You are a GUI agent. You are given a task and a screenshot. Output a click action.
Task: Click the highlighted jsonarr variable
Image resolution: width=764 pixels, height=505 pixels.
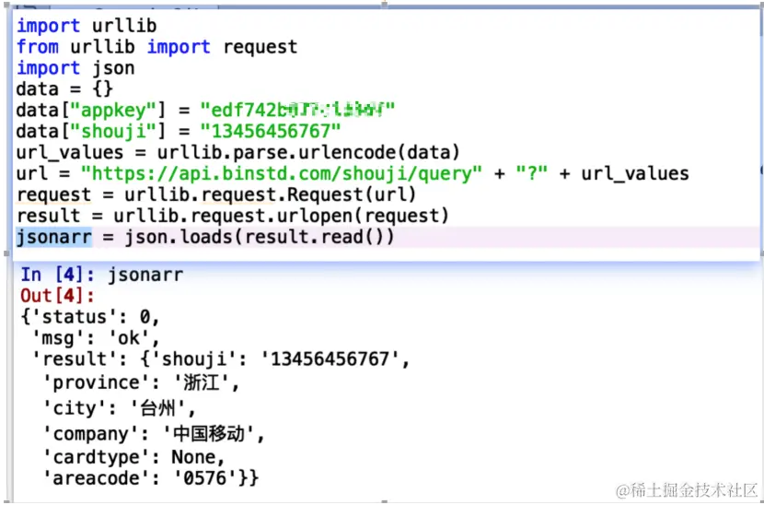53,237
